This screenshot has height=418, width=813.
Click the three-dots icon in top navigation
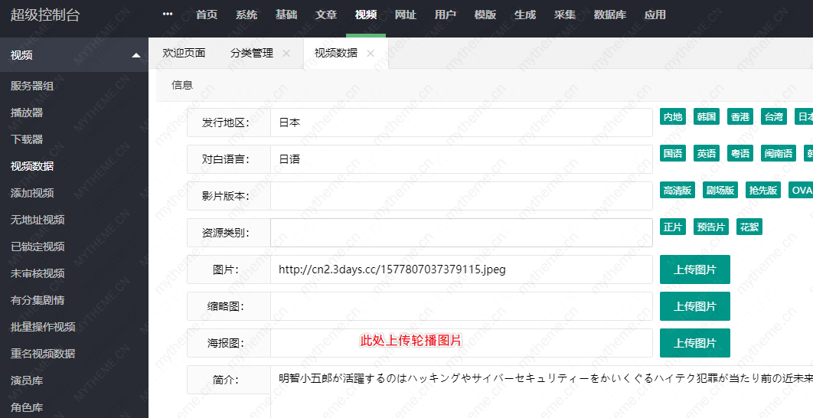click(x=168, y=15)
